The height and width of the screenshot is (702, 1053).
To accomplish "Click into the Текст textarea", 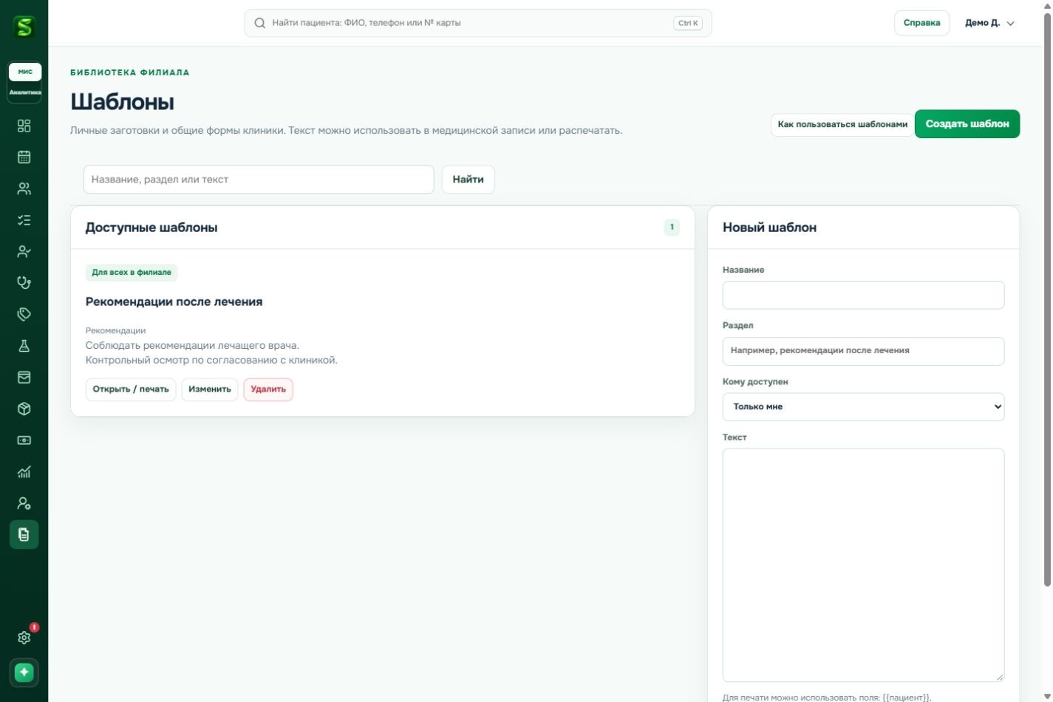I will tap(863, 565).
